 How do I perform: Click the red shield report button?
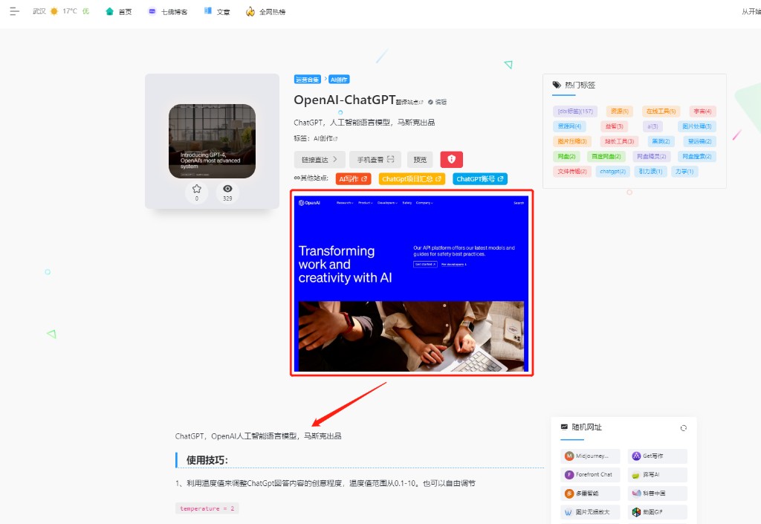point(451,159)
